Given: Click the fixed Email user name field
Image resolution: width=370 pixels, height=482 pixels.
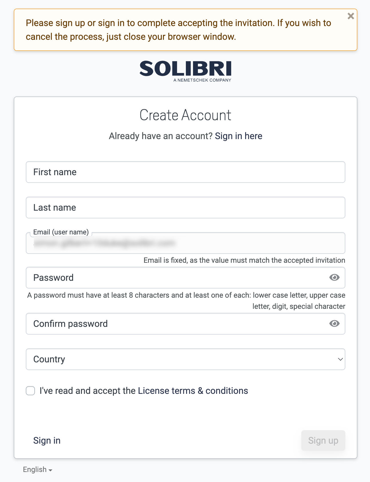Looking at the screenshot, I should click(186, 243).
